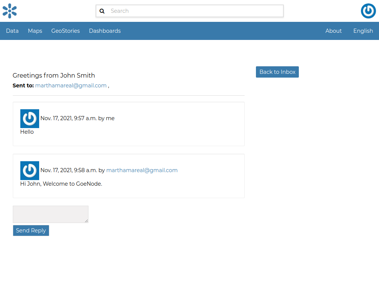Click the Hi John welcome message text

click(61, 184)
